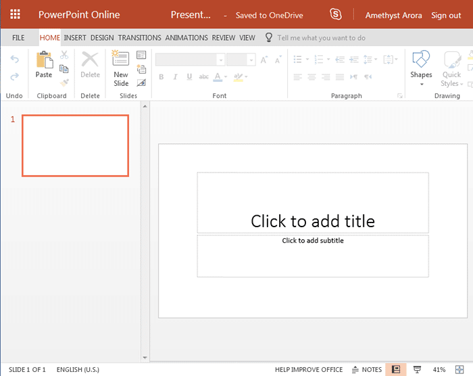Set right-to-left text direction

[368, 77]
